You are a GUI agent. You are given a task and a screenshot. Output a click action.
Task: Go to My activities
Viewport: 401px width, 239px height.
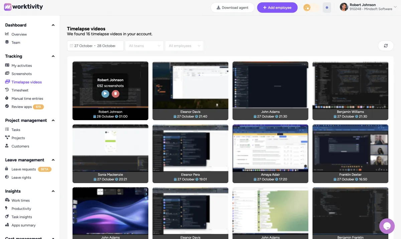tap(22, 66)
